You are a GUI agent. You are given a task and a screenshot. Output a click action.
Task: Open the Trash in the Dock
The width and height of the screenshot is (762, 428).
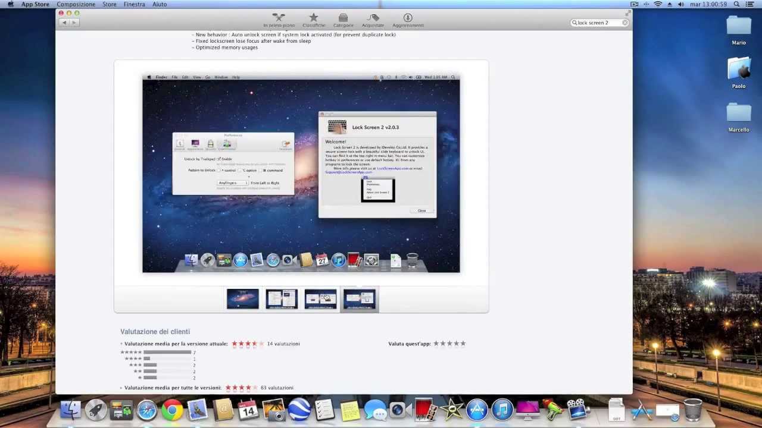(x=693, y=410)
